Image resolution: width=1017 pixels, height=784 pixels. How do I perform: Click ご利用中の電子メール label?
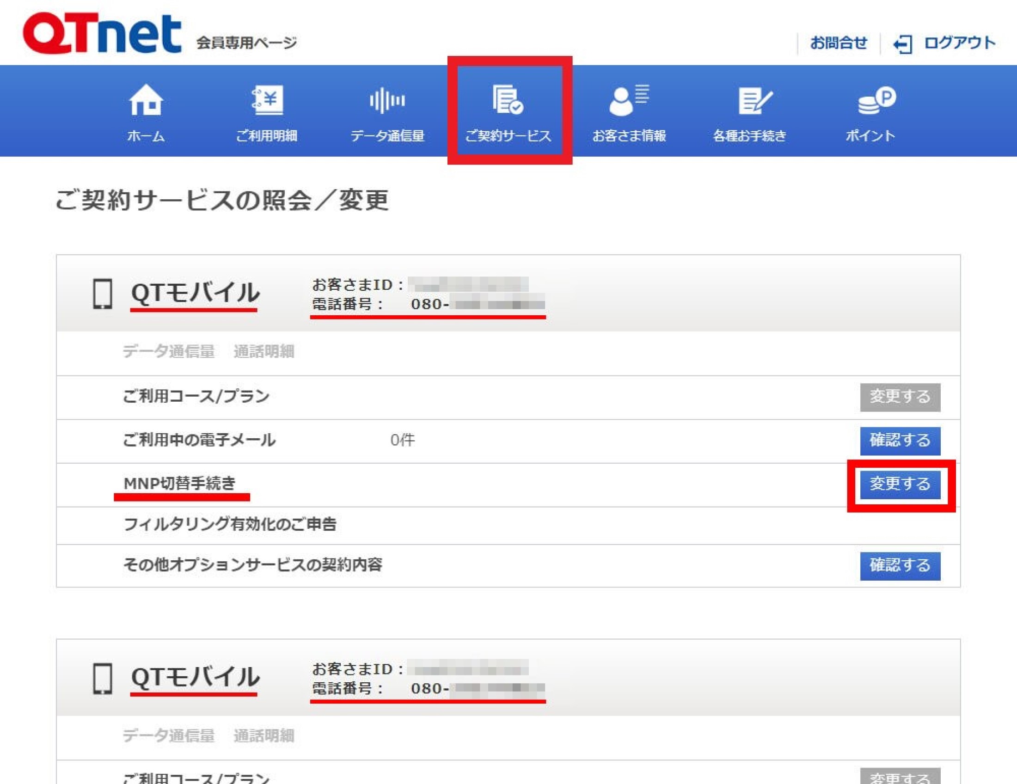click(199, 441)
